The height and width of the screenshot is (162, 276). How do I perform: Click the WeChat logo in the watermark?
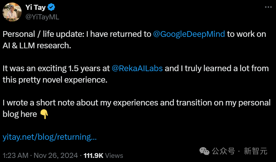click(204, 151)
